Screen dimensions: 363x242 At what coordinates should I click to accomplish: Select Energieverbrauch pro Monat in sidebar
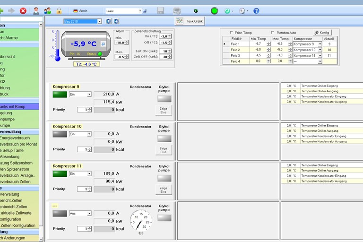click(19, 144)
